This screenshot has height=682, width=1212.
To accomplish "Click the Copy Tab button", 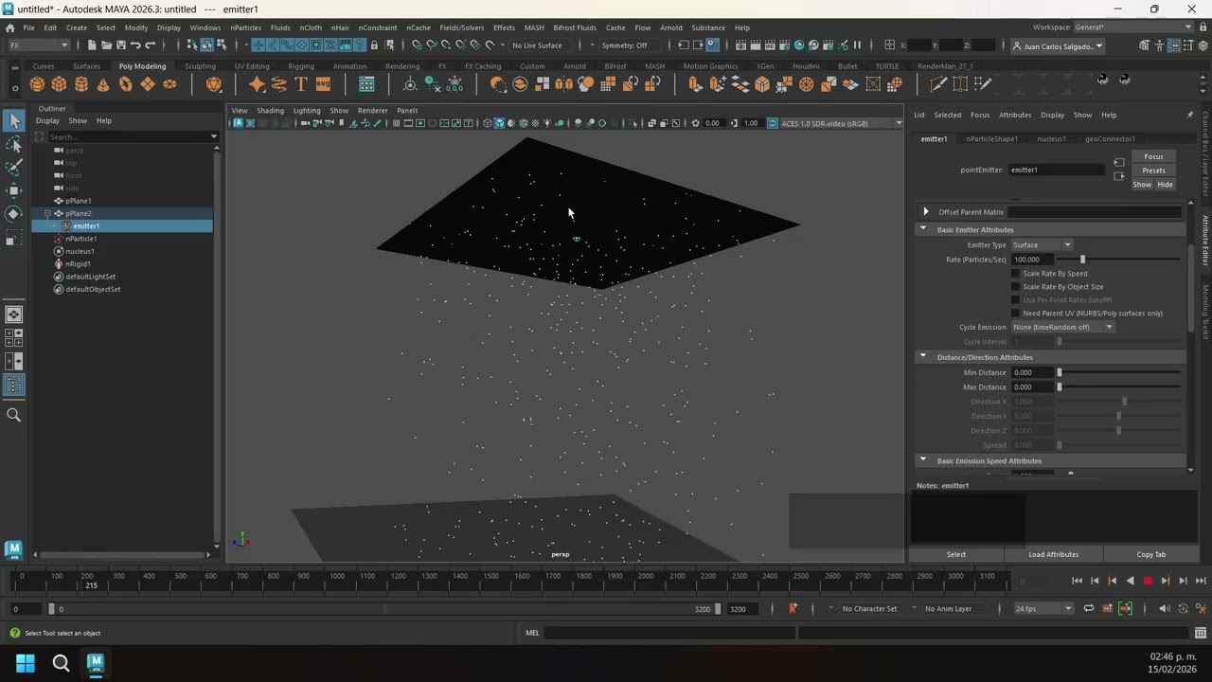I will tap(1151, 554).
